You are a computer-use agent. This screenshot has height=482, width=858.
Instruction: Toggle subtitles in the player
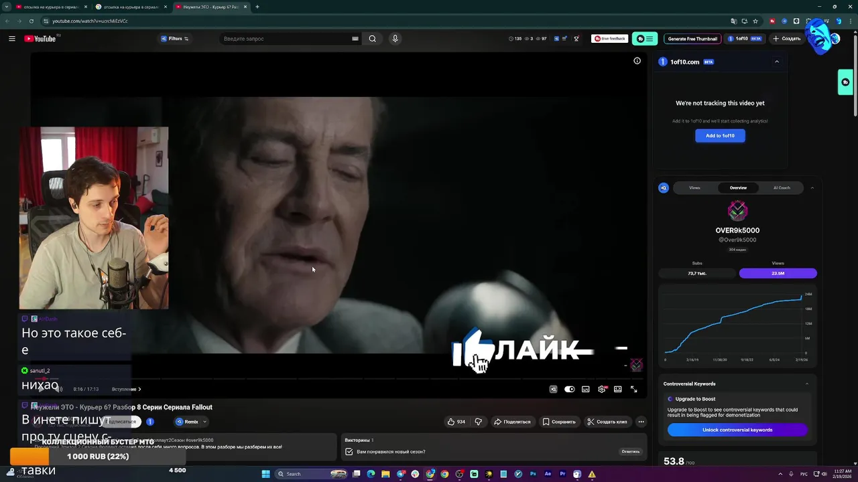pos(585,389)
